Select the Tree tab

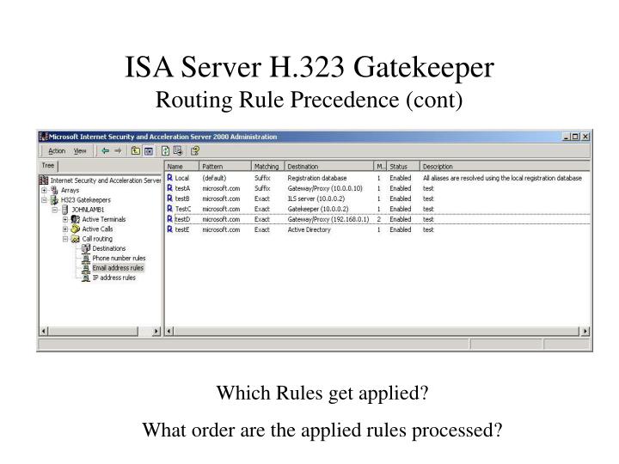tap(48, 166)
